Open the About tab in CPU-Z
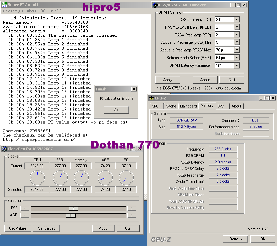 (x=236, y=106)
